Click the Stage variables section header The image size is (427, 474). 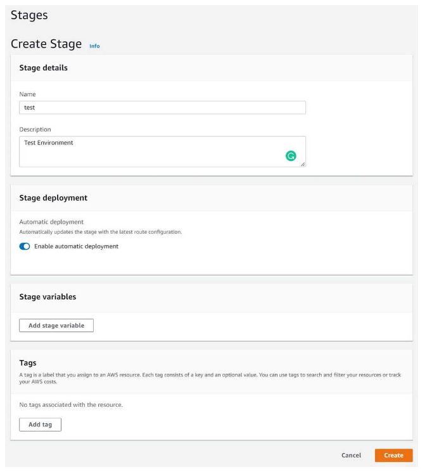click(48, 297)
